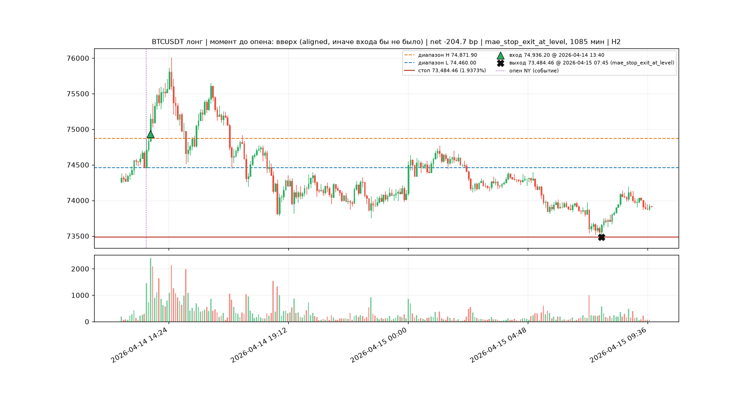The image size is (754, 402).
Task: Select the green triangle icon in the legend
Action: point(500,55)
